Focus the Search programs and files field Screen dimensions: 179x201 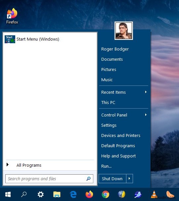click(x=49, y=179)
